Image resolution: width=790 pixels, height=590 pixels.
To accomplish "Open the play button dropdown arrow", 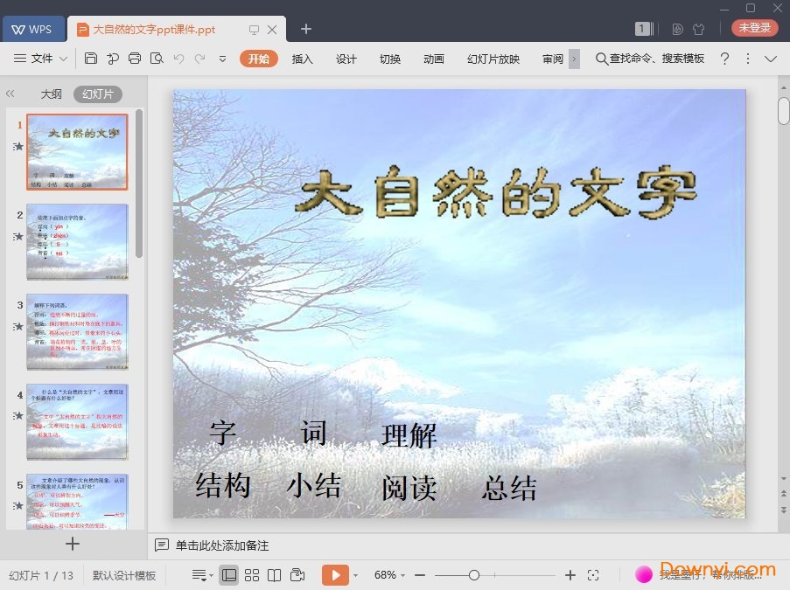I will click(355, 574).
